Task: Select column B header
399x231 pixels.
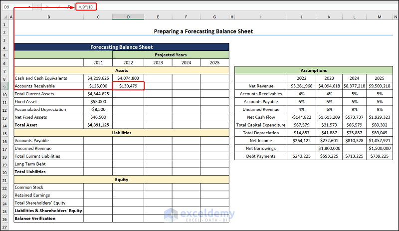Action: 48,17
